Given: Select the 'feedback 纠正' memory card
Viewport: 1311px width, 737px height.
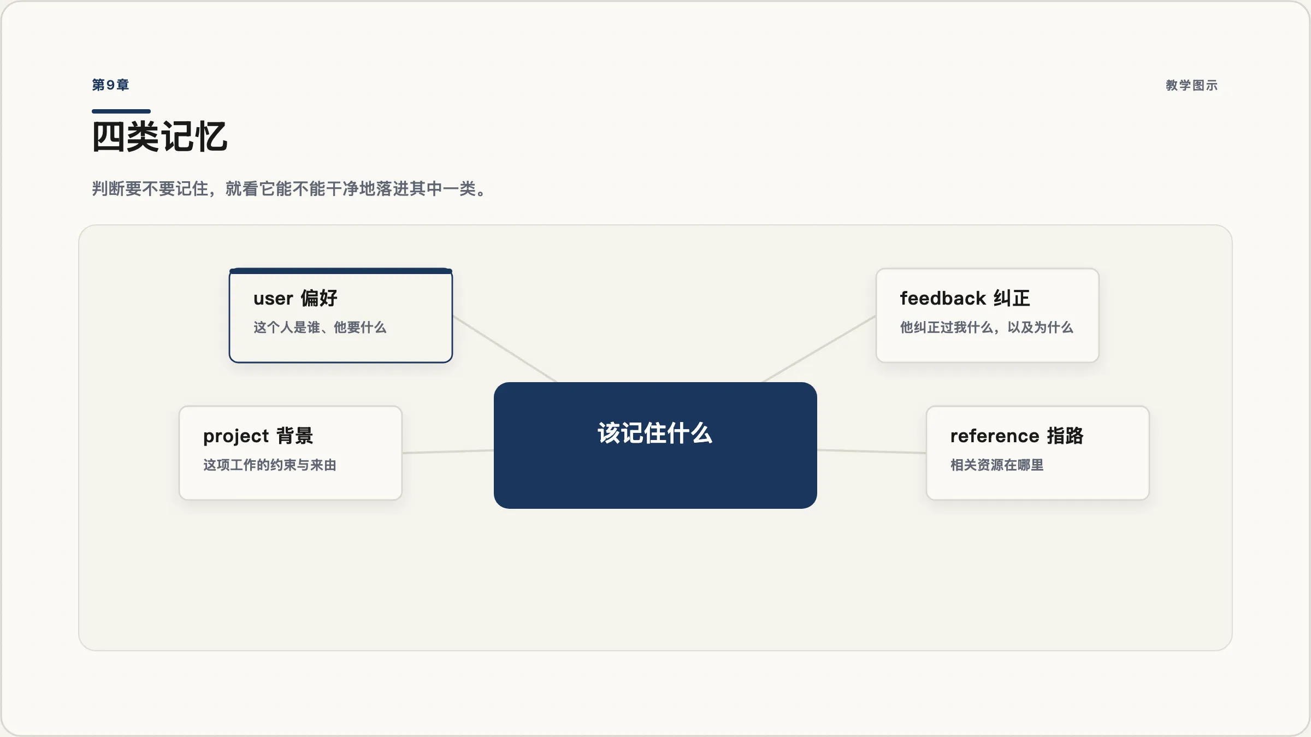Looking at the screenshot, I should click(x=988, y=316).
